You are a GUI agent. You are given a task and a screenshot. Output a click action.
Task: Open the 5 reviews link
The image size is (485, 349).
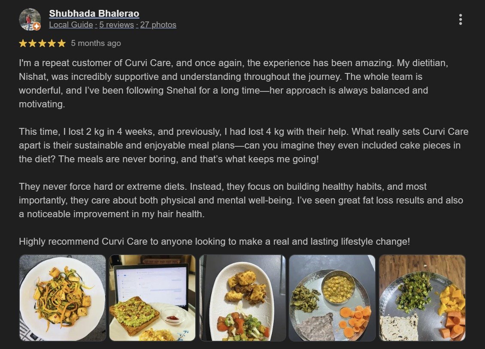pyautogui.click(x=116, y=25)
